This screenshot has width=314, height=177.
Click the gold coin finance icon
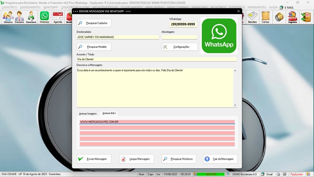[279, 17]
